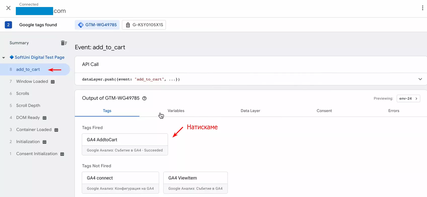Screen dimensions: 427x197
Task: Open the env-24 previewing environment selector
Action: (x=408, y=98)
